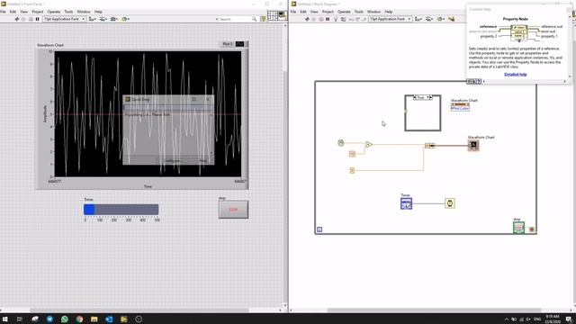Open Chrome from the taskbar

(79, 319)
